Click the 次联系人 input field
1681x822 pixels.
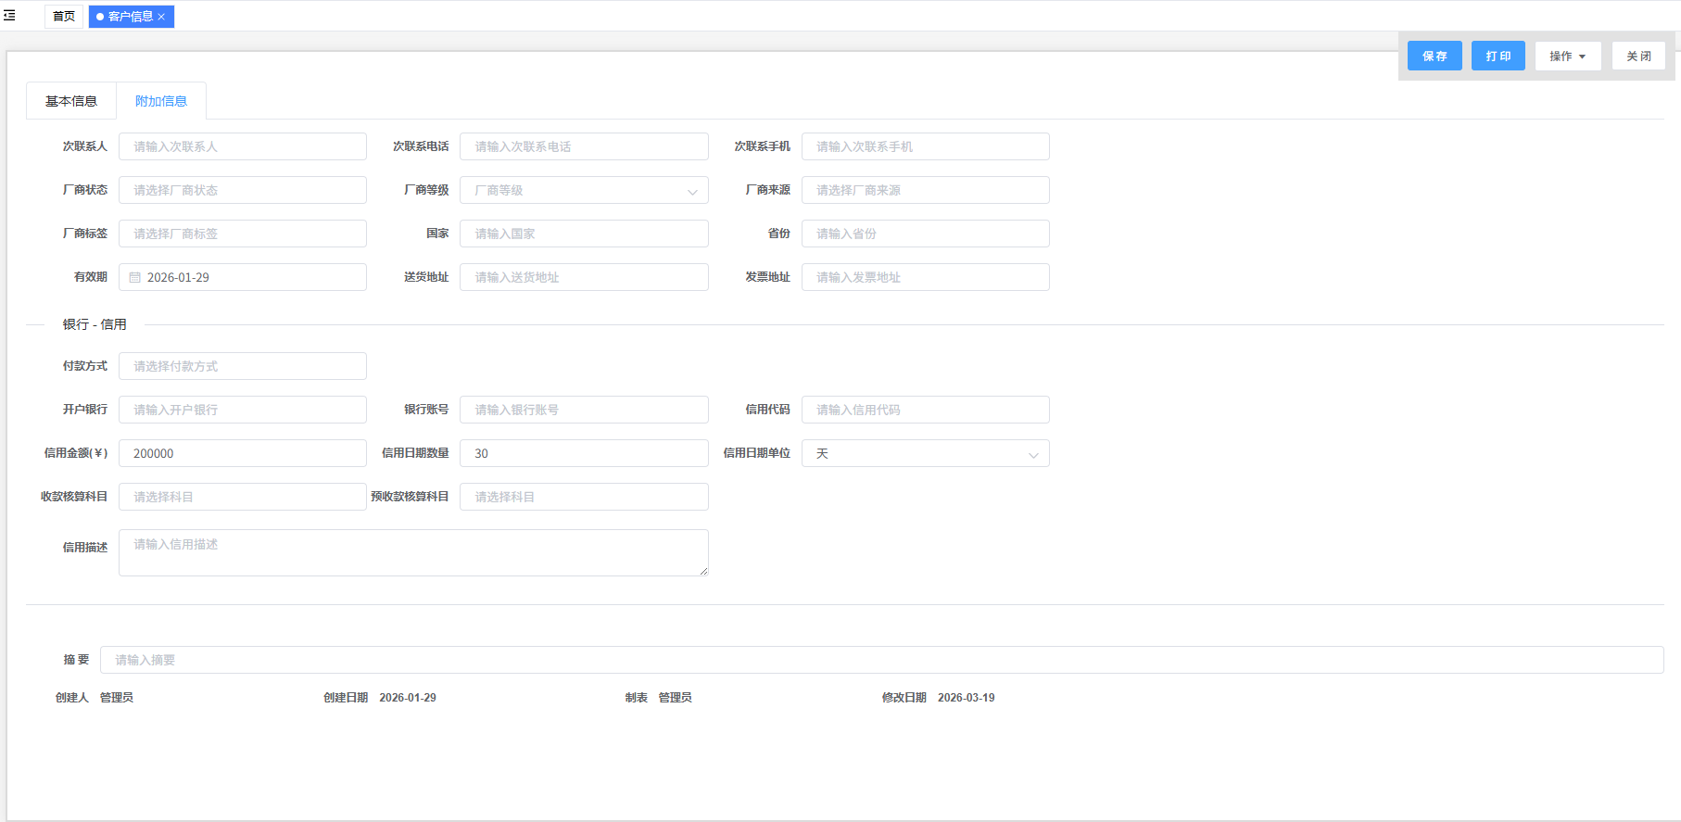243,146
